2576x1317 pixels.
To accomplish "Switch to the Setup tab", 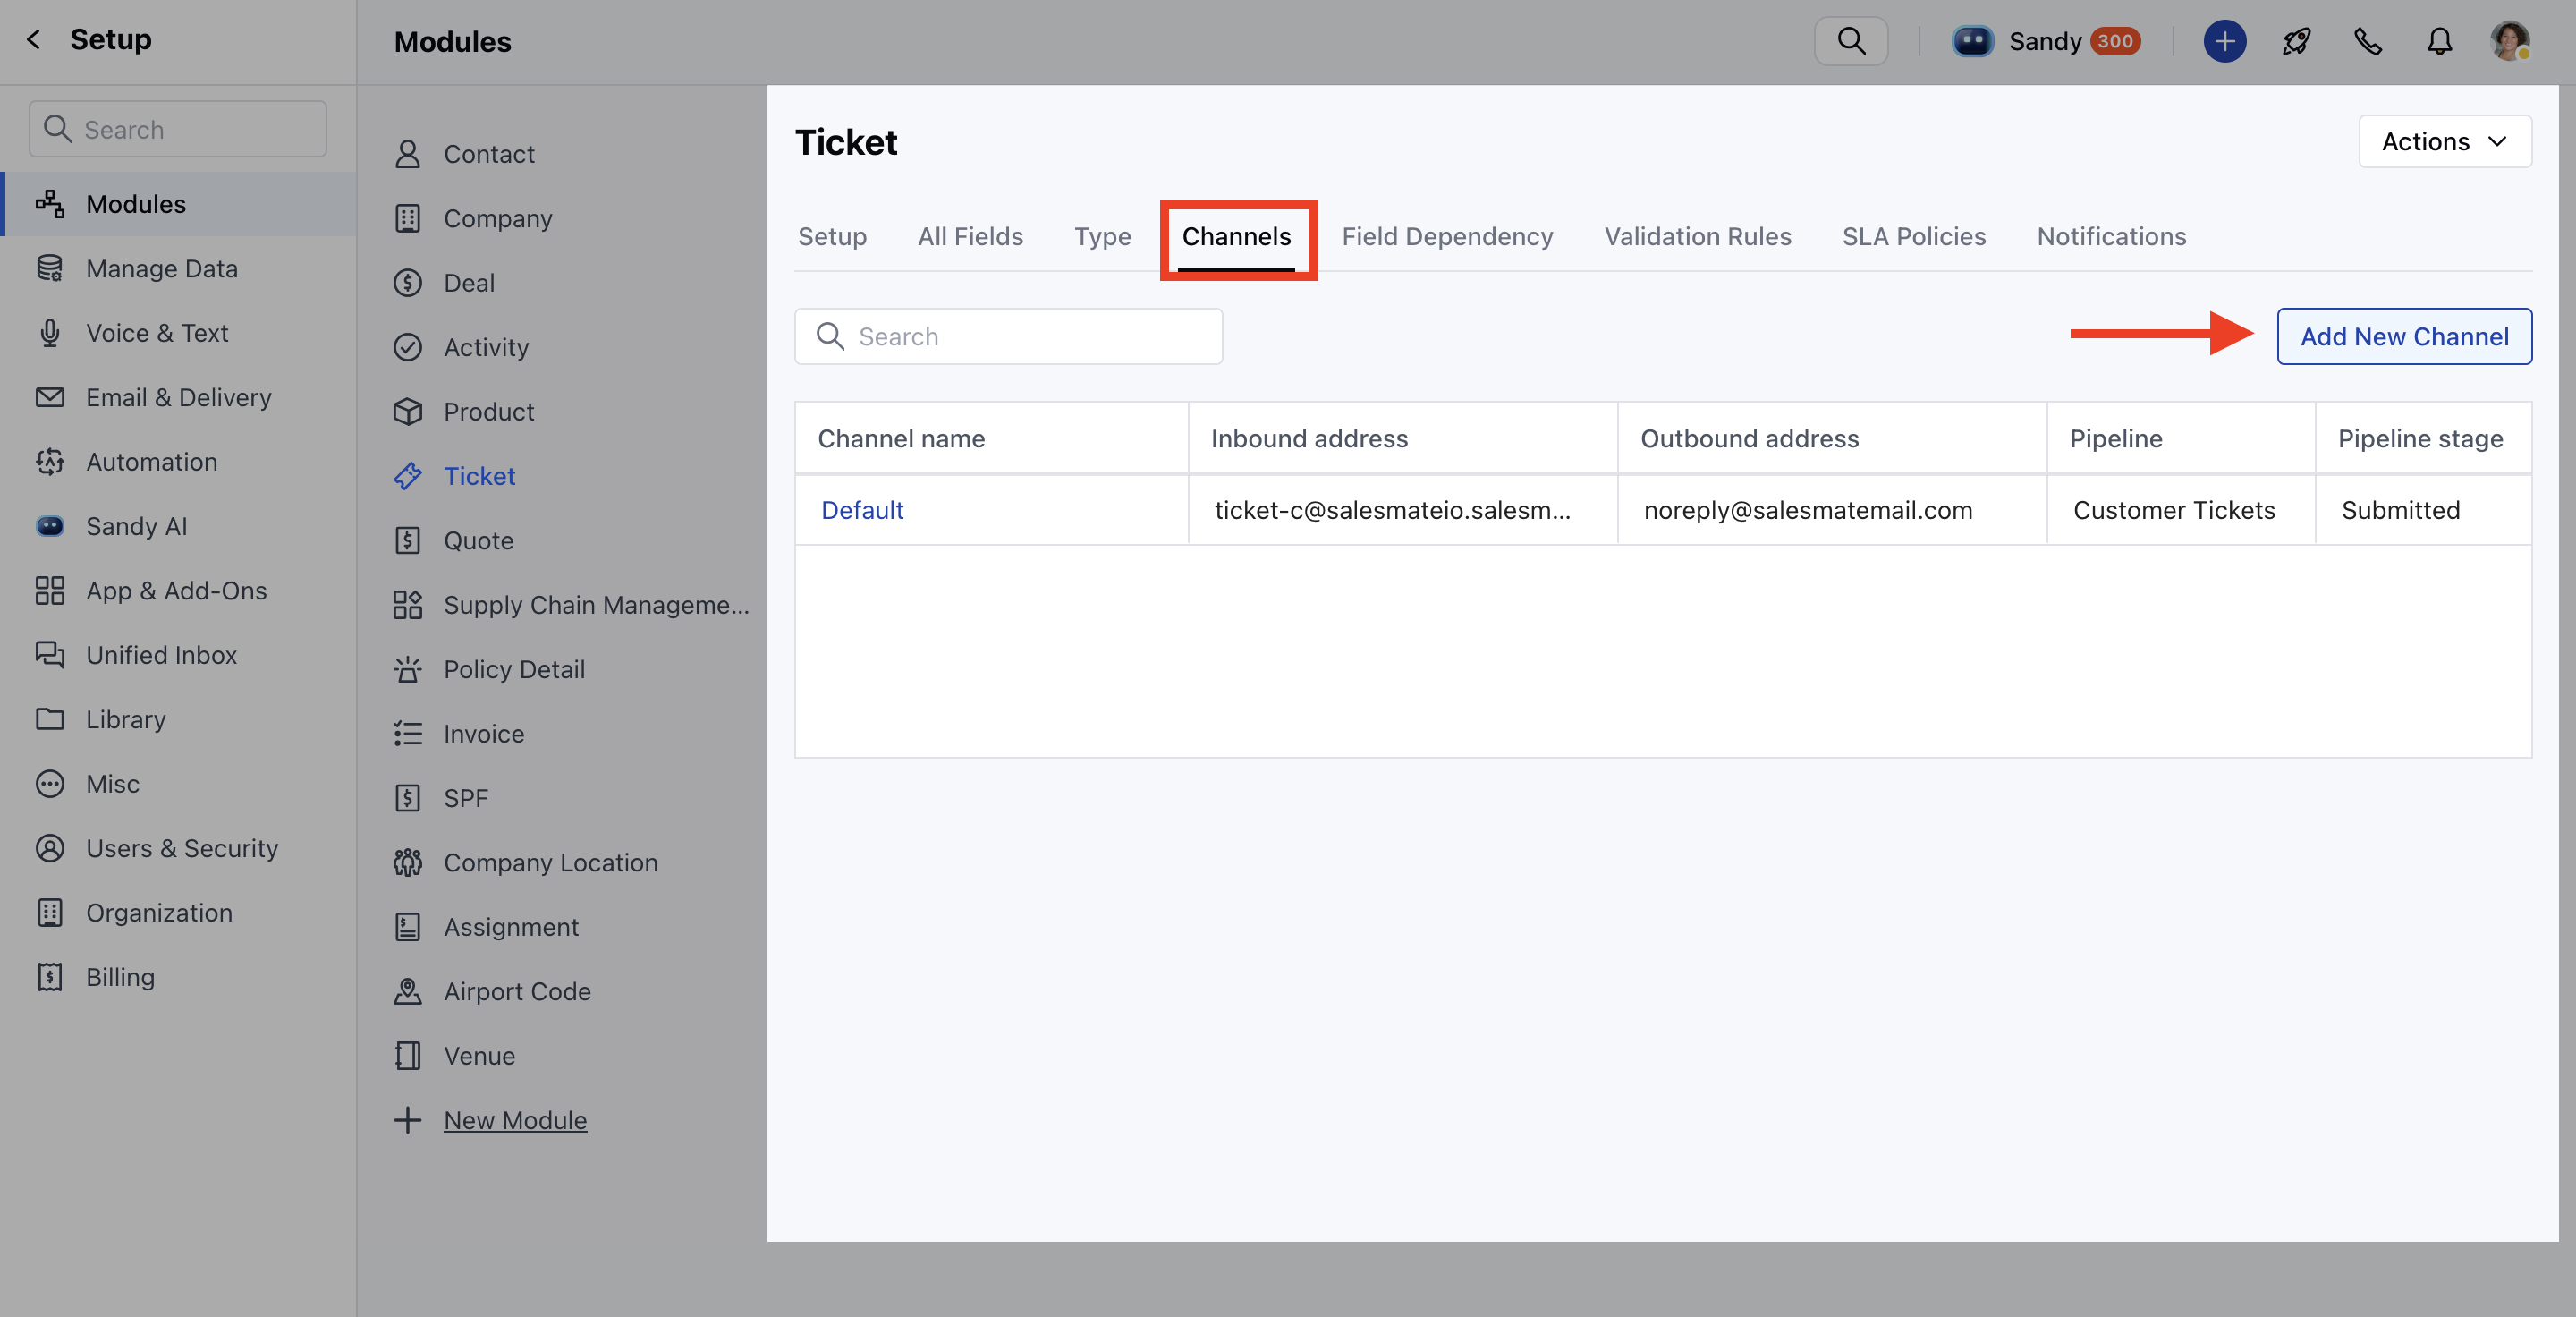I will (x=832, y=237).
